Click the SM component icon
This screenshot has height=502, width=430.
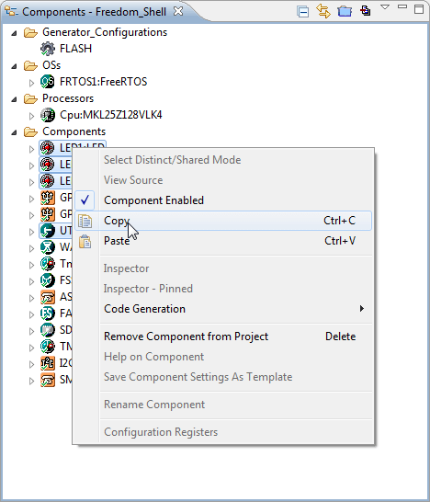click(48, 380)
